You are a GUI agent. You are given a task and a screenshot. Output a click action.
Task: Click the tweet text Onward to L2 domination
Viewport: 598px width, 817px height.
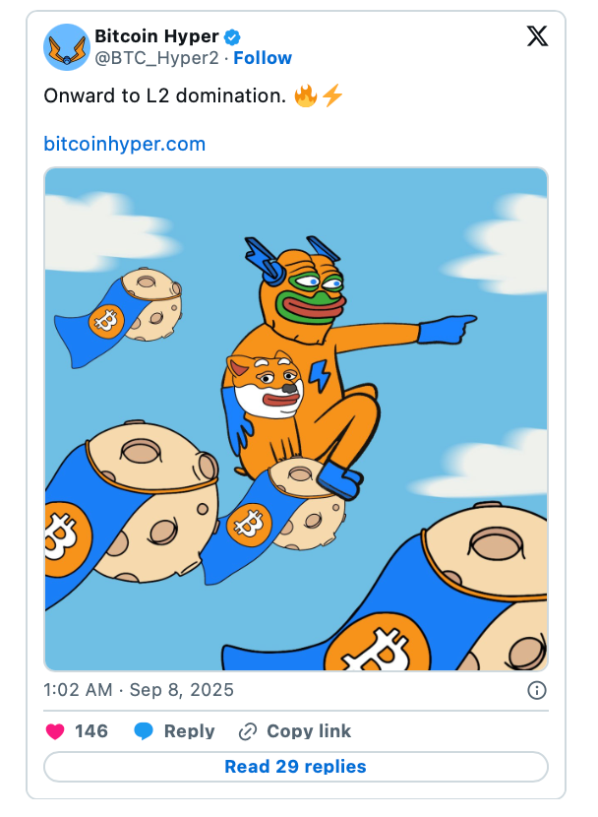coord(165,95)
